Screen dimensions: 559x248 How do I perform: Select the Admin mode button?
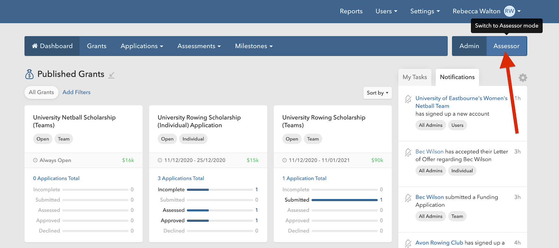pyautogui.click(x=469, y=46)
